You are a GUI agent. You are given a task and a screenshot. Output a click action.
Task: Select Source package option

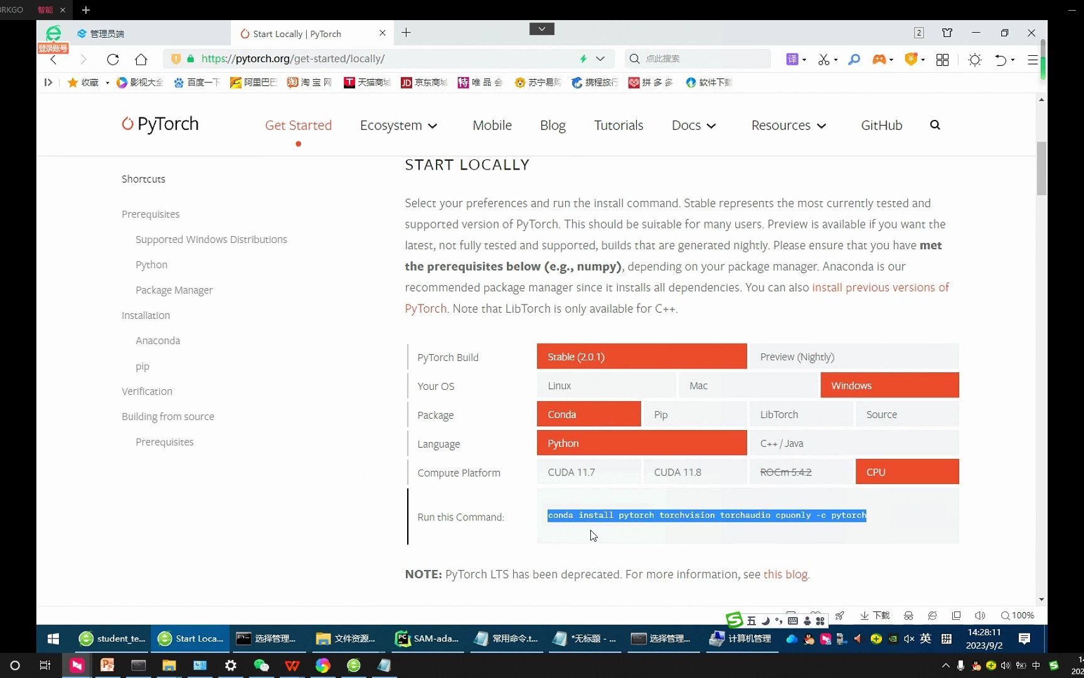(x=907, y=414)
